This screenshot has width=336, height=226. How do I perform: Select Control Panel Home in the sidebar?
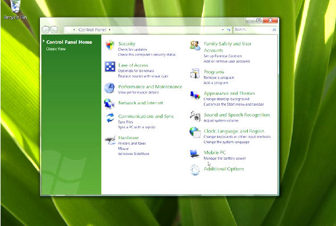coord(69,42)
